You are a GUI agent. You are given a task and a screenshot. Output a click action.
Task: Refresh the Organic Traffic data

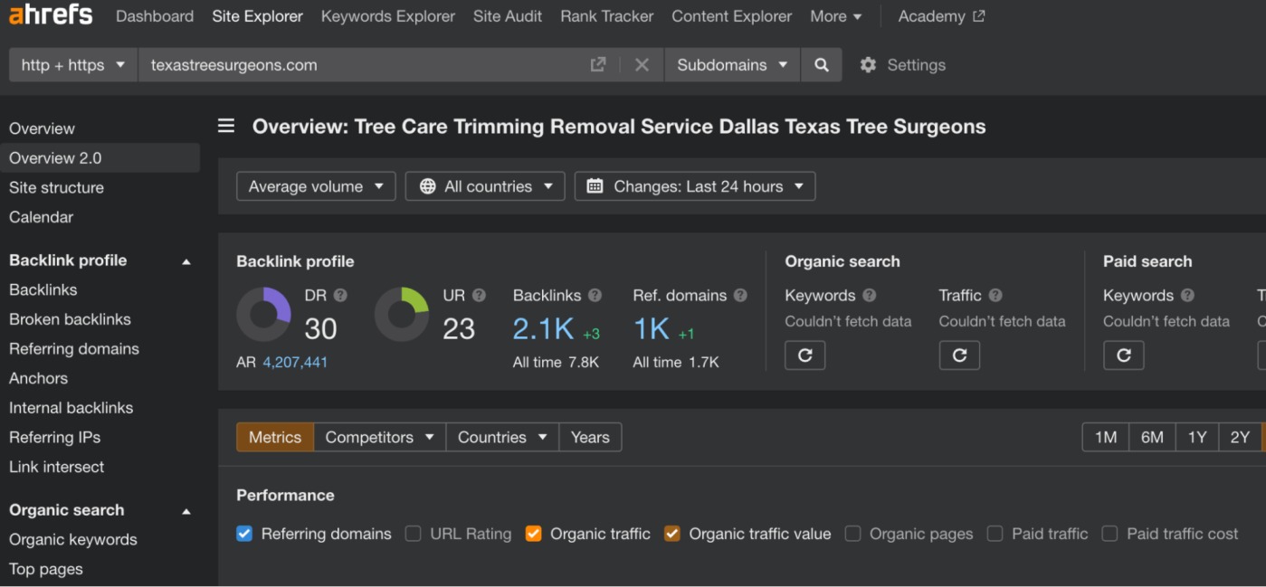[959, 355]
